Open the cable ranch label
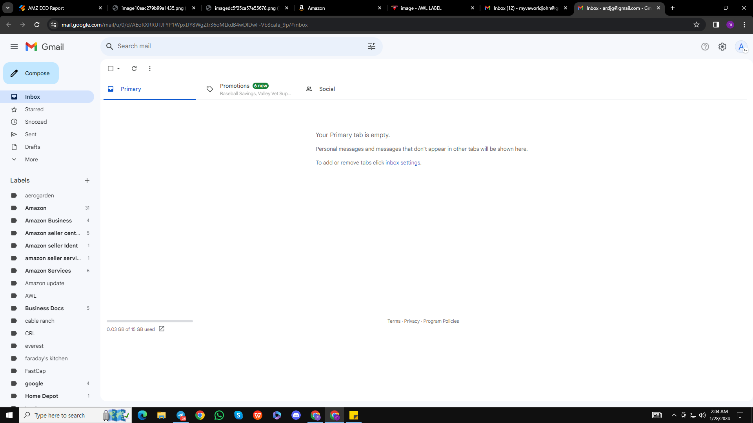 pyautogui.click(x=47, y=321)
